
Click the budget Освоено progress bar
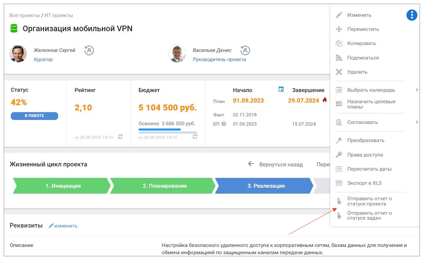pyautogui.click(x=168, y=131)
